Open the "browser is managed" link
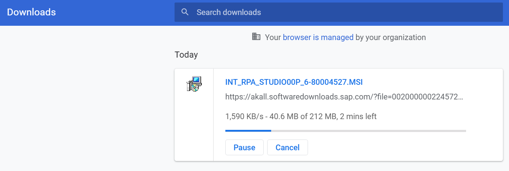Screen dimensions: 509x171 pos(318,37)
